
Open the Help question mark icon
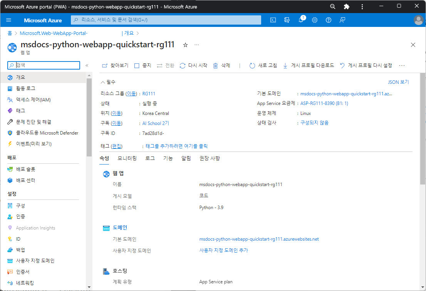[x=329, y=20]
